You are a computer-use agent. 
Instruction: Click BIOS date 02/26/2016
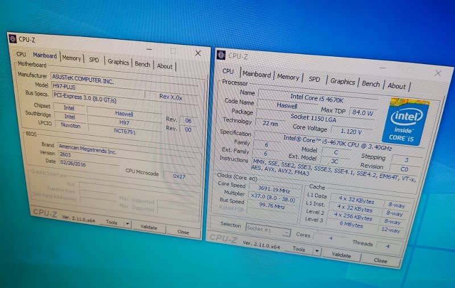89,164
